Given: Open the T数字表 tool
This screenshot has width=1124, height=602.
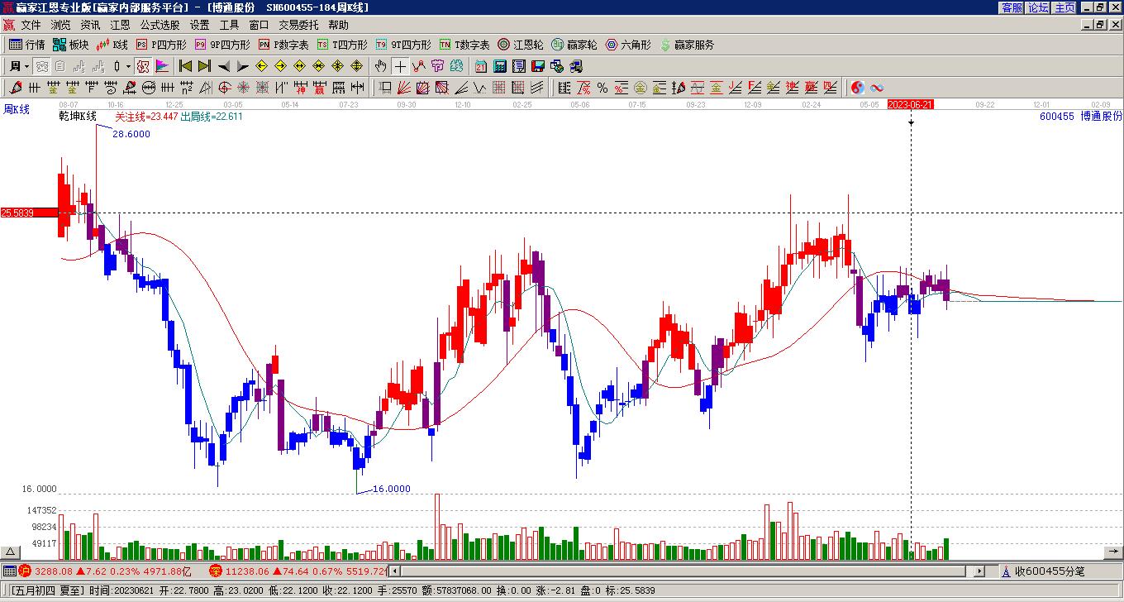Looking at the screenshot, I should 464,45.
